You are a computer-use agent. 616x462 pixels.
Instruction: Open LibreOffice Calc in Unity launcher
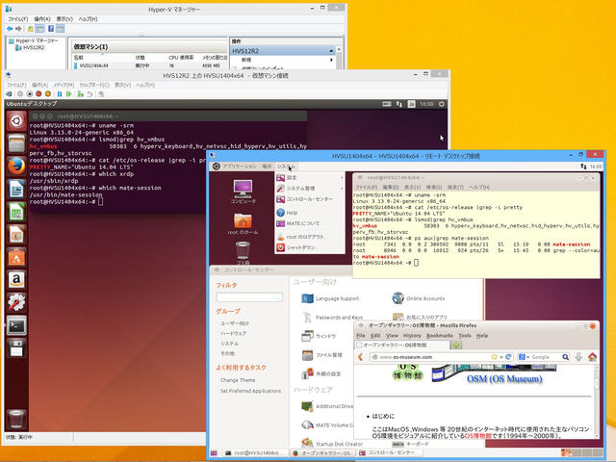pyautogui.click(x=16, y=212)
